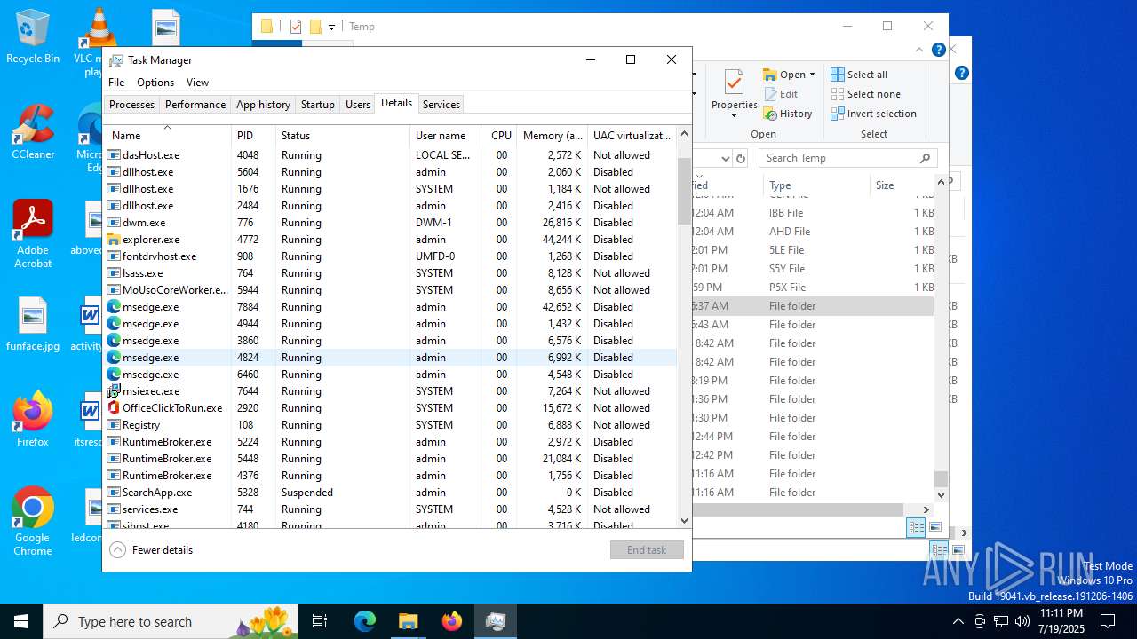1137x639 pixels.
Task: Click Explorer horizontal scrollbar right arrow
Action: pos(926,510)
